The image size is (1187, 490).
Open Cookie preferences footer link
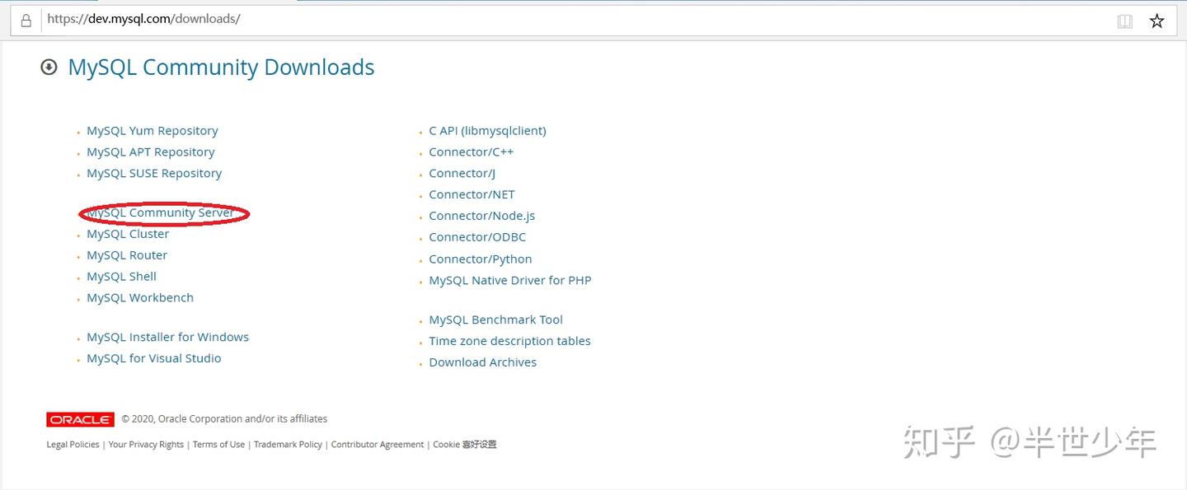click(465, 445)
